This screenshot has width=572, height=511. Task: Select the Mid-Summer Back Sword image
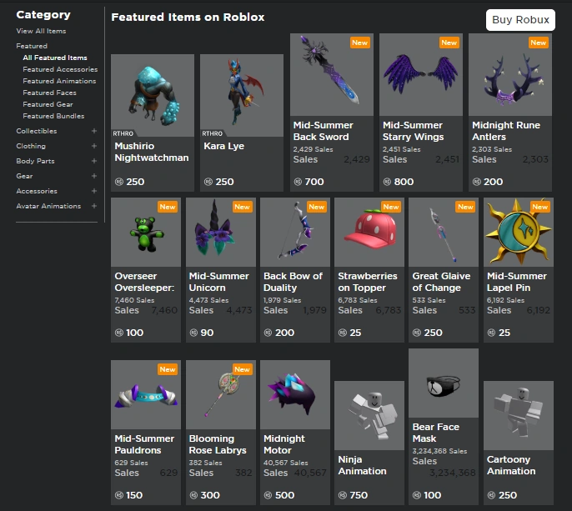332,75
